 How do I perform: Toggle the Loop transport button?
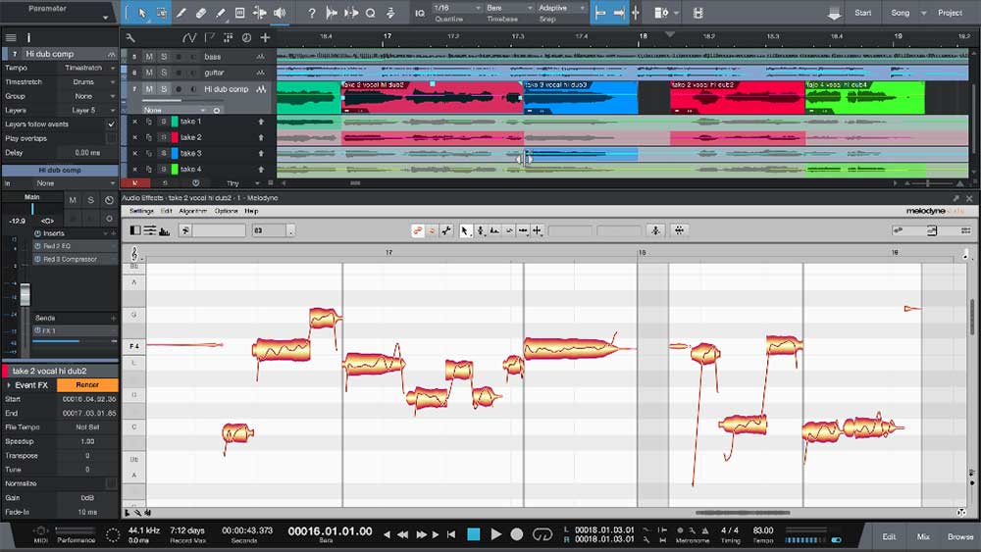pos(542,533)
